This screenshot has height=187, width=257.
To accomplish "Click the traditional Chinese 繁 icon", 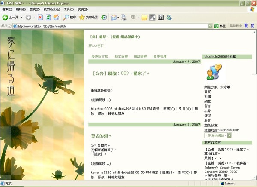I will point(246,25).
